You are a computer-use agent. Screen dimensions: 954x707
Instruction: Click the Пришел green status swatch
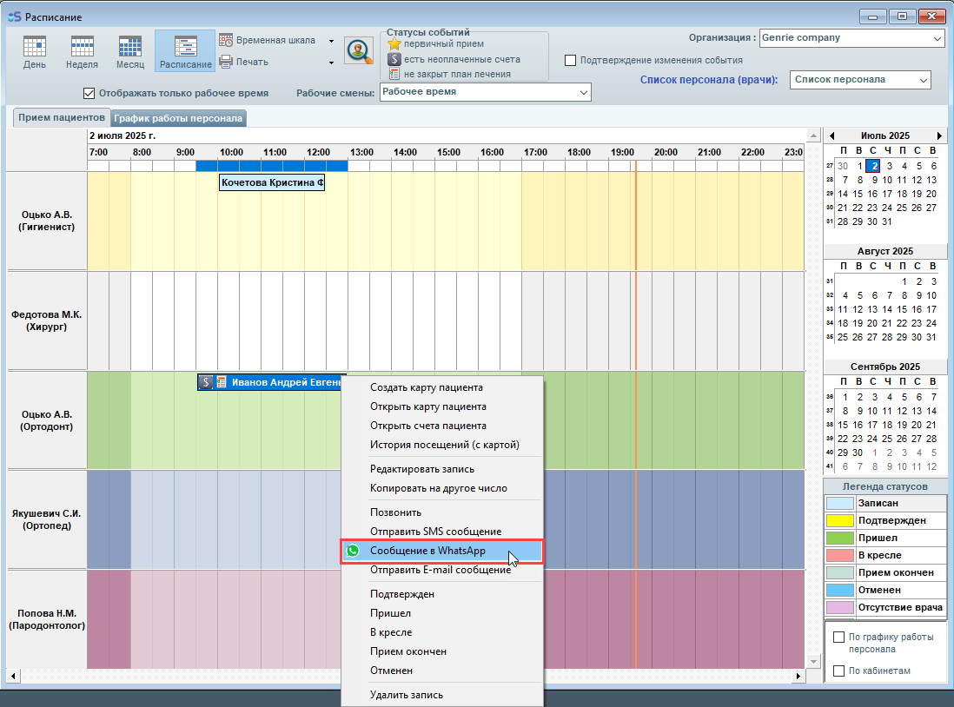[840, 538]
